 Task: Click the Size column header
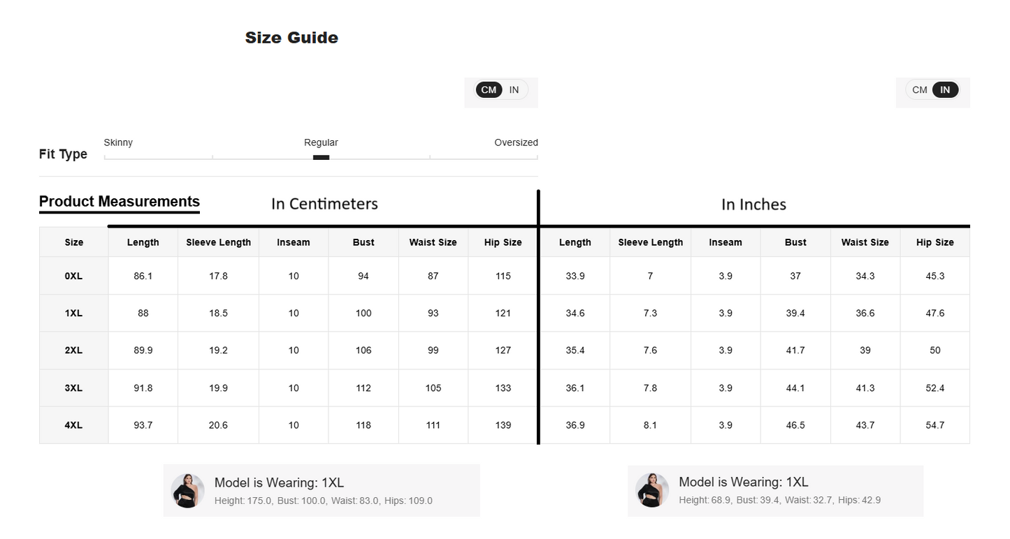pos(73,242)
